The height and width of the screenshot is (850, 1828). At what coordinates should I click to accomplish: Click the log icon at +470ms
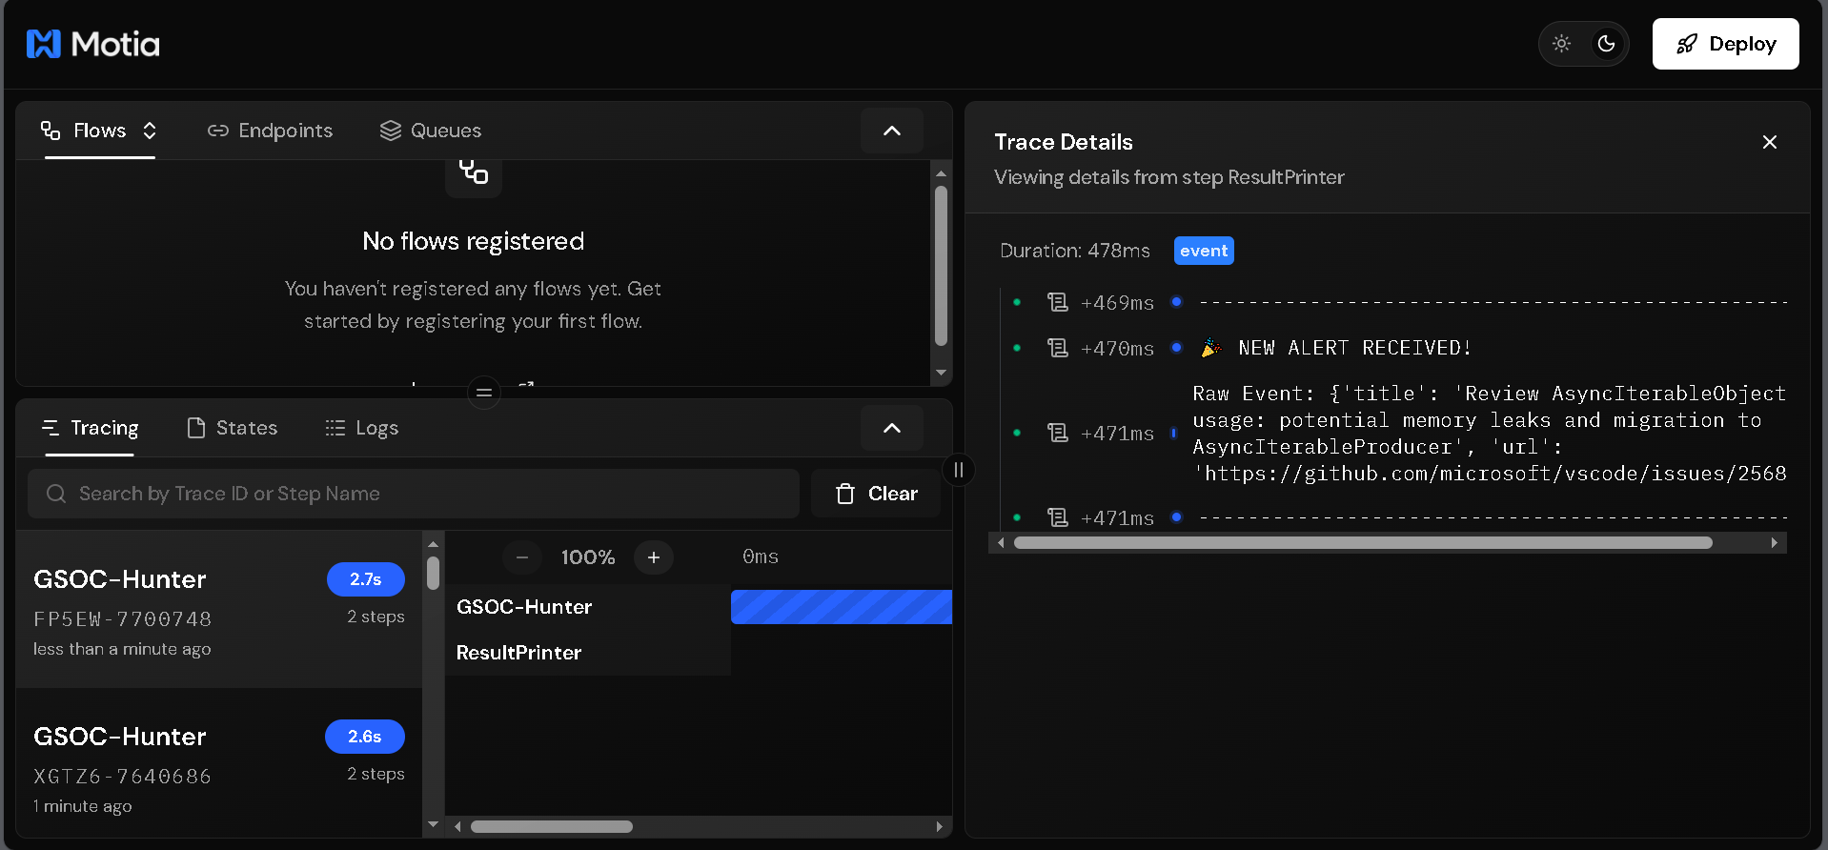tap(1058, 348)
